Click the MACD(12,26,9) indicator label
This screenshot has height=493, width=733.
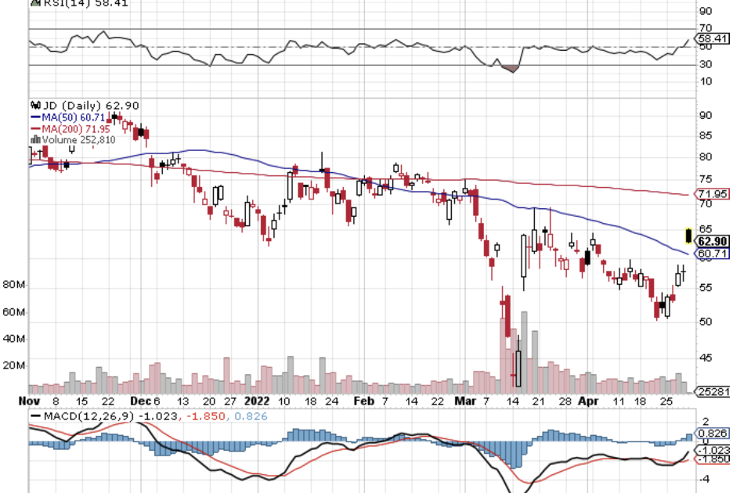point(87,416)
